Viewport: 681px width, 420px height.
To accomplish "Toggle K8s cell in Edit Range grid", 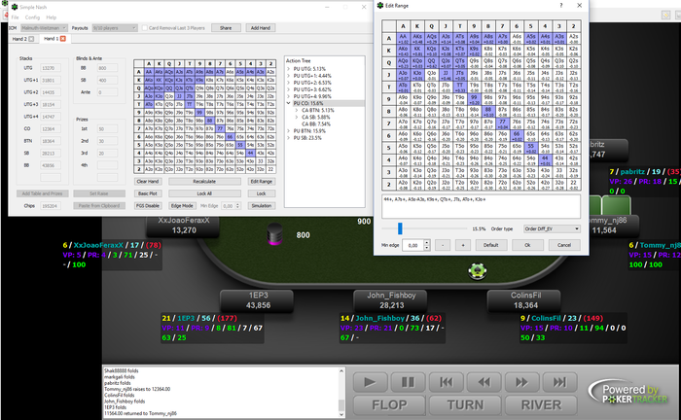I will coord(488,51).
